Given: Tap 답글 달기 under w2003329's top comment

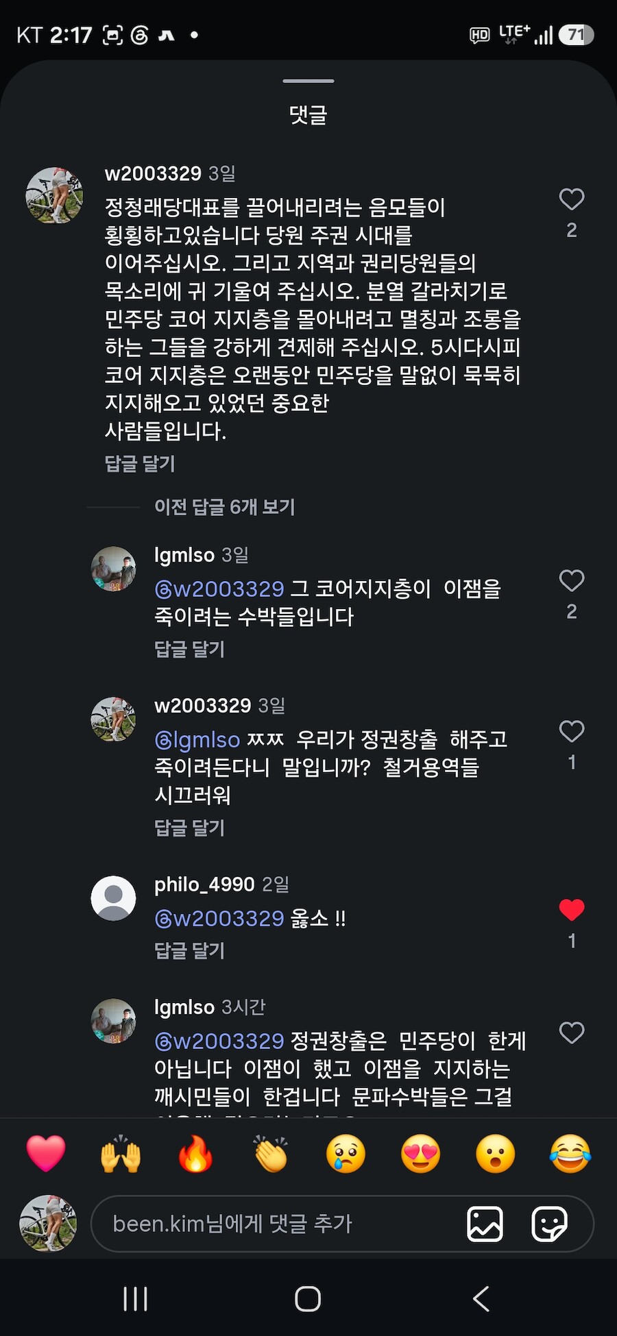Looking at the screenshot, I should [140, 464].
